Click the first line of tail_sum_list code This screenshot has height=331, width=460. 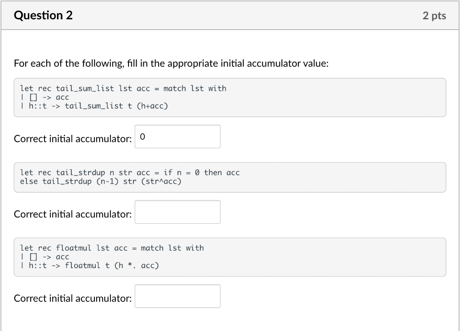click(x=123, y=88)
